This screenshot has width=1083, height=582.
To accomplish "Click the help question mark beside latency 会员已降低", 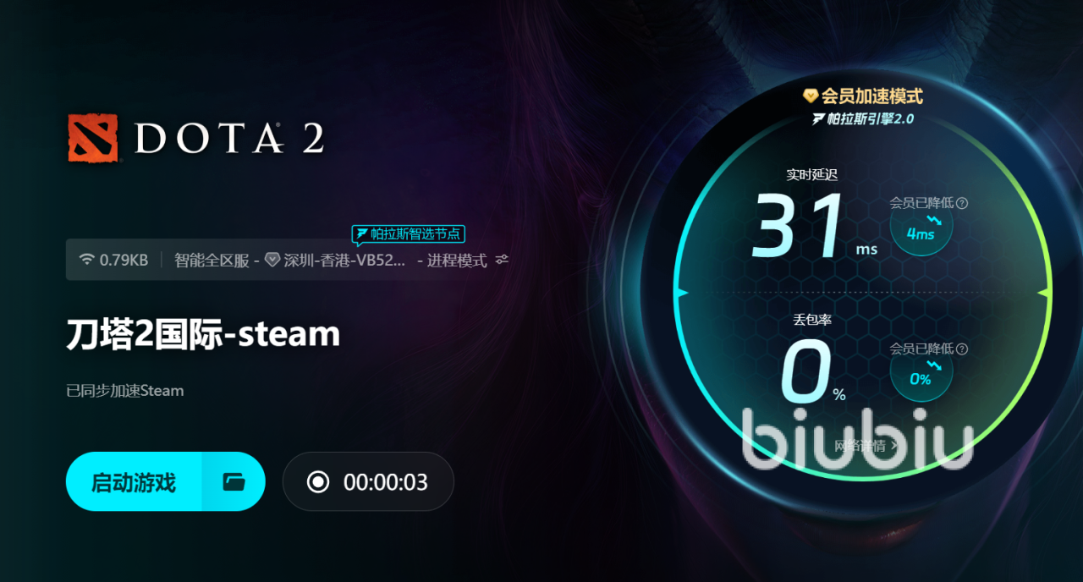I will [x=962, y=203].
